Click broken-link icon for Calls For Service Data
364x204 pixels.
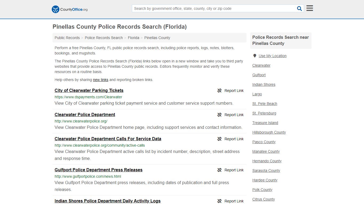(220, 139)
